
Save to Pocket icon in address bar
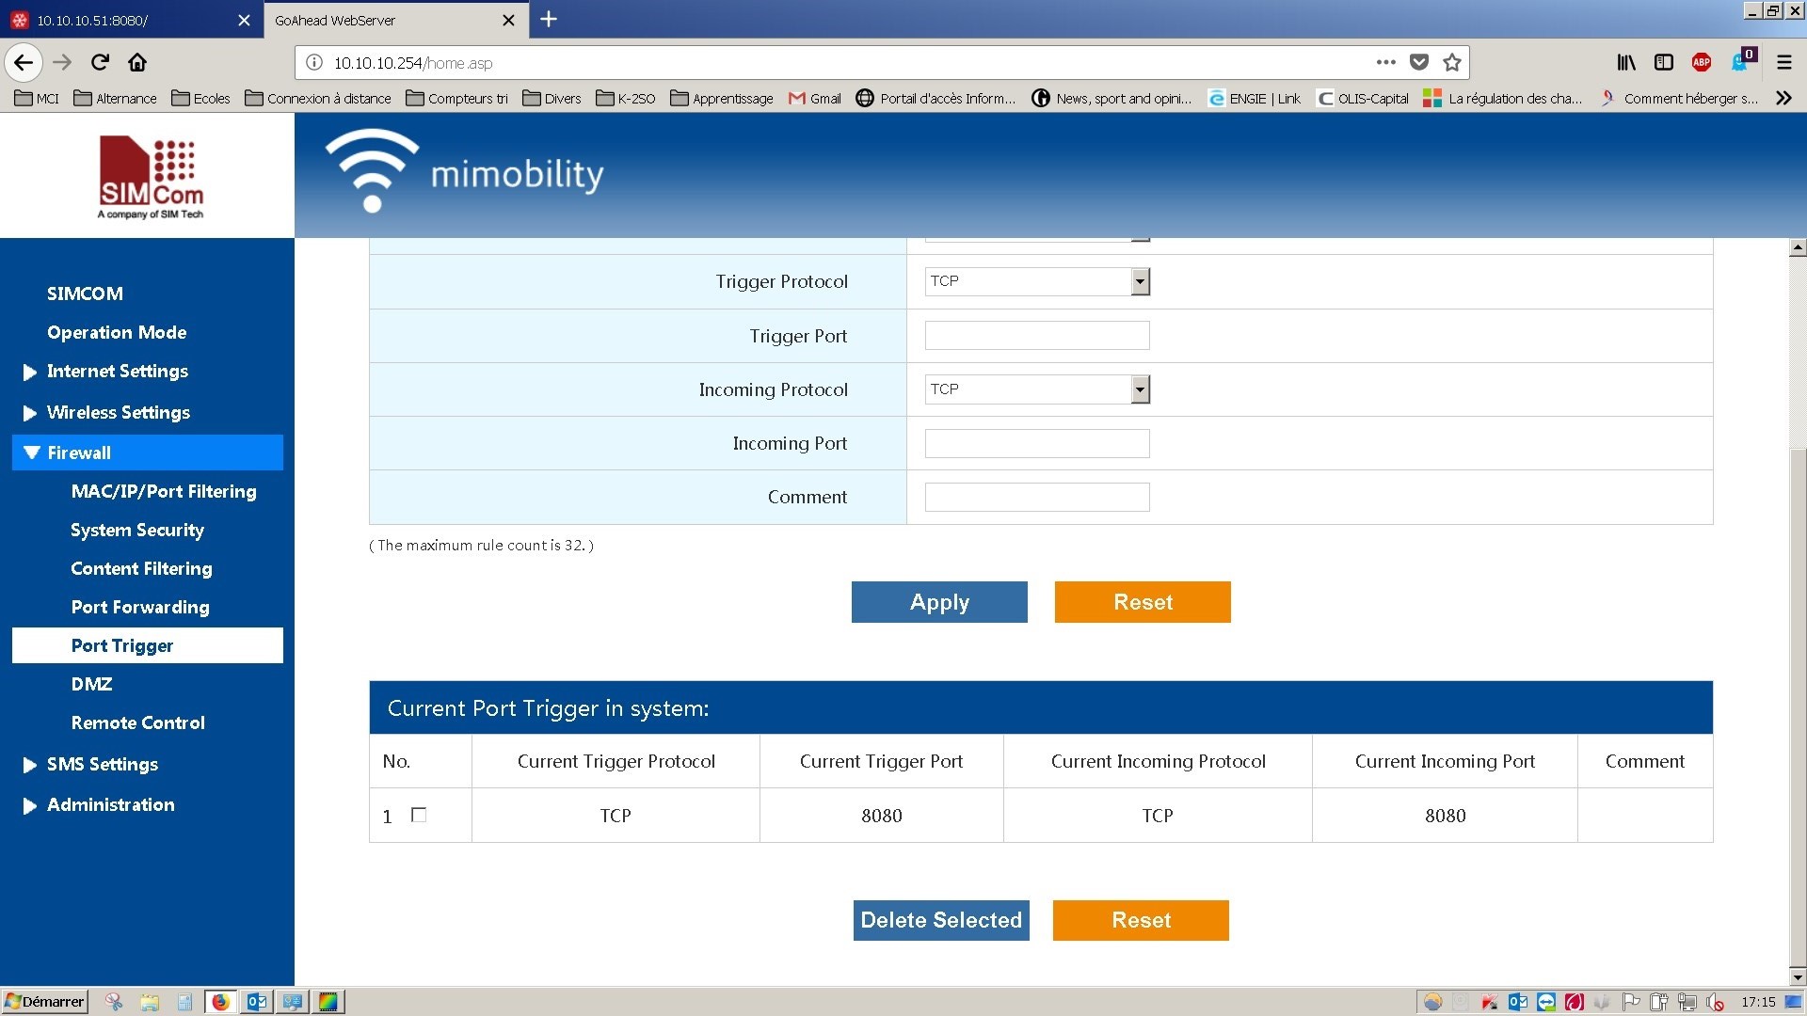tap(1419, 63)
